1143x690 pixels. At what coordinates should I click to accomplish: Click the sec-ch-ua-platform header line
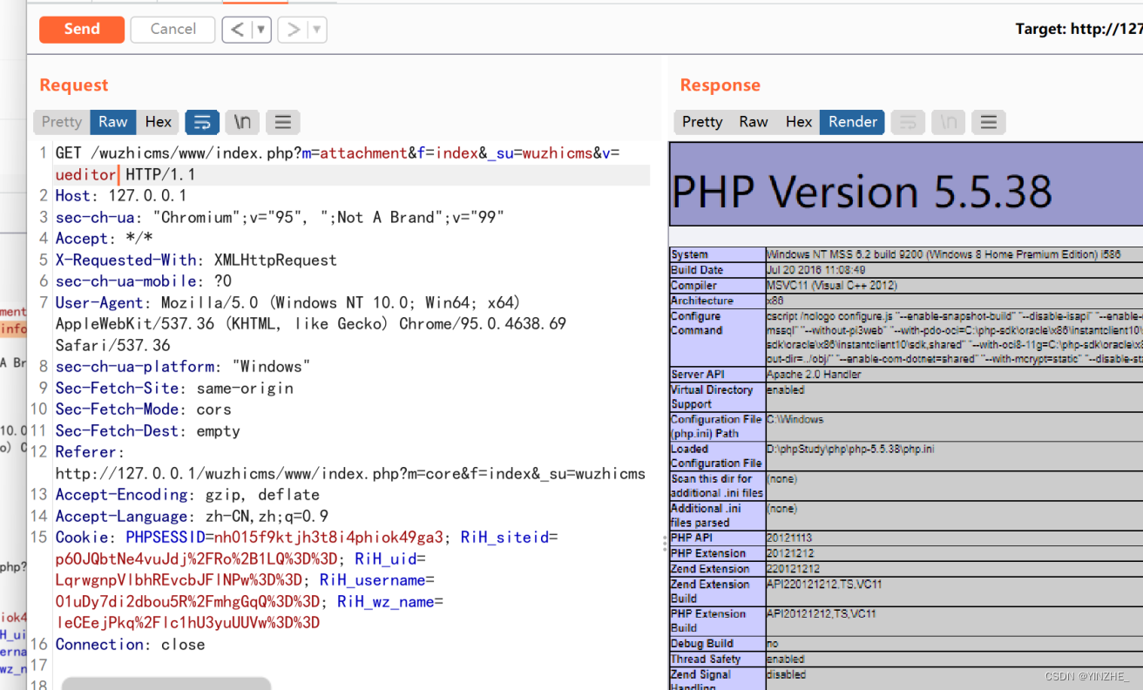pos(183,367)
